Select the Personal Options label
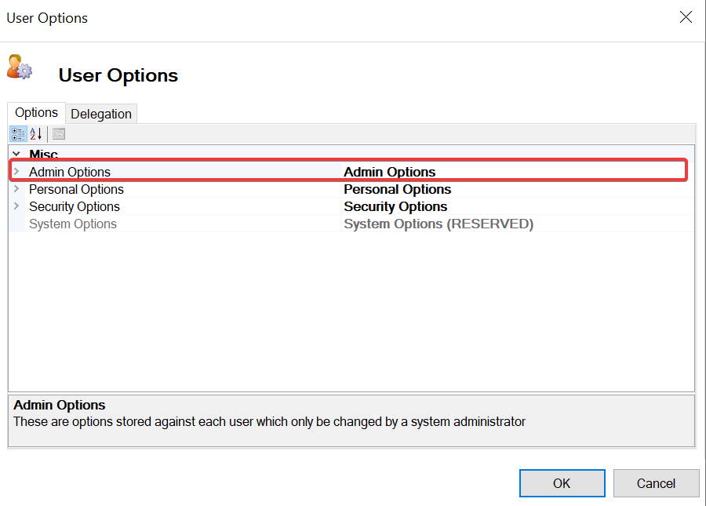This screenshot has width=706, height=506. [x=76, y=189]
